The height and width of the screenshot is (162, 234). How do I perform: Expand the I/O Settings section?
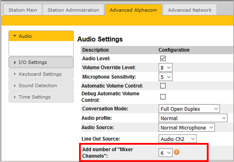[41, 62]
